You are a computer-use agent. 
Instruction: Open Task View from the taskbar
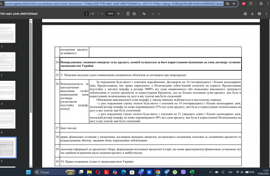click(x=81, y=172)
